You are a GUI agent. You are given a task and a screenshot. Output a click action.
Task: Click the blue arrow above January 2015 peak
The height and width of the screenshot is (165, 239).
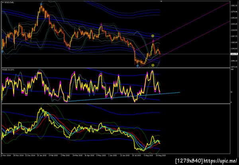tap(41, 4)
